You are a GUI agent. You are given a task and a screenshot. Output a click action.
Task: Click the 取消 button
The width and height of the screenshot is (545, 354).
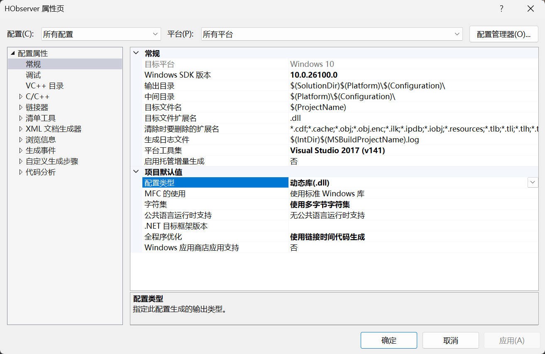pos(450,340)
